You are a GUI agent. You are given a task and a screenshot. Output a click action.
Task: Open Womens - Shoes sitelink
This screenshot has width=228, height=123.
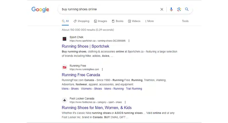(91, 89)
